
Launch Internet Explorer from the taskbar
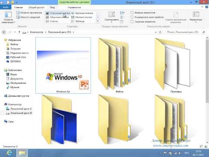click(x=9, y=153)
